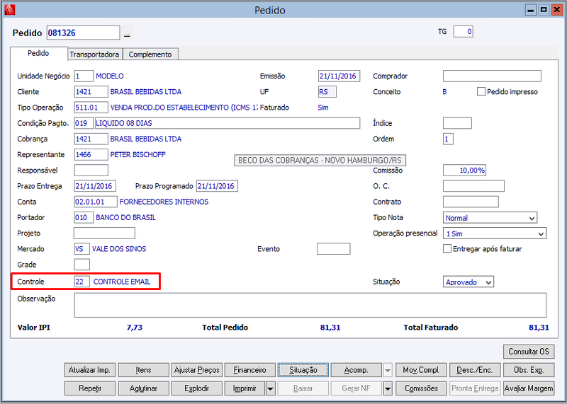Viewport: 567px width, 404px height.
Task: Open the Comissões button
Action: click(x=421, y=388)
